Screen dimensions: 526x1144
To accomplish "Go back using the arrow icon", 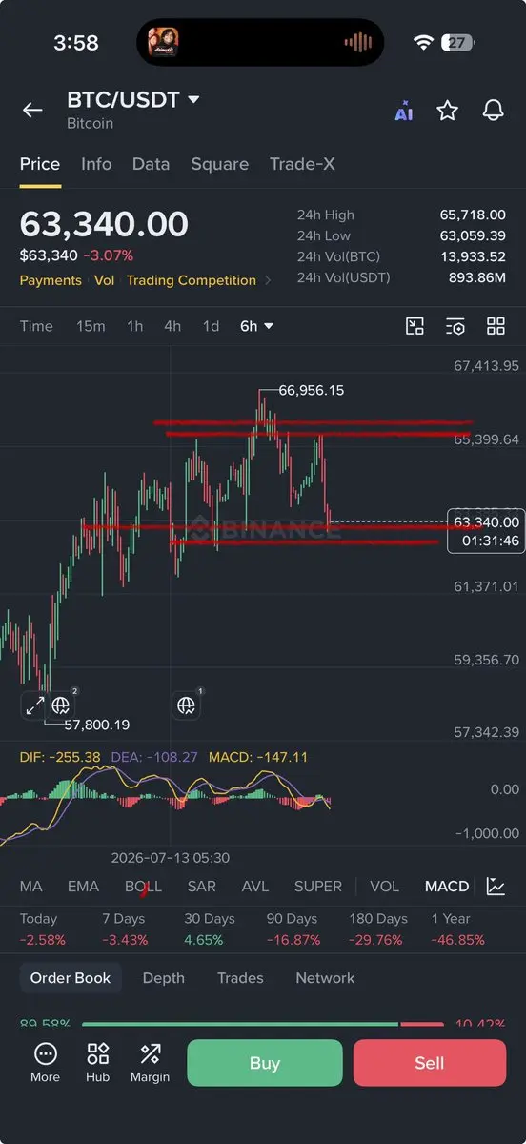I will click(32, 111).
